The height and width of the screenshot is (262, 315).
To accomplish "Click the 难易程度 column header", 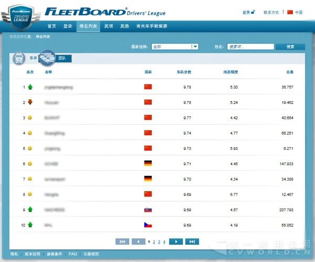I will coord(230,72).
